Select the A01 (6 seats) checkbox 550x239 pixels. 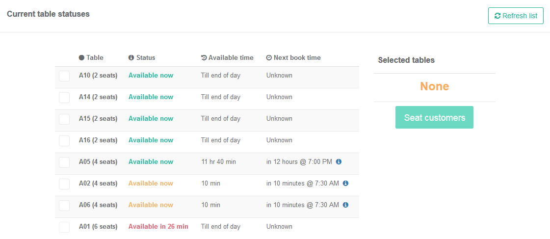click(x=64, y=227)
